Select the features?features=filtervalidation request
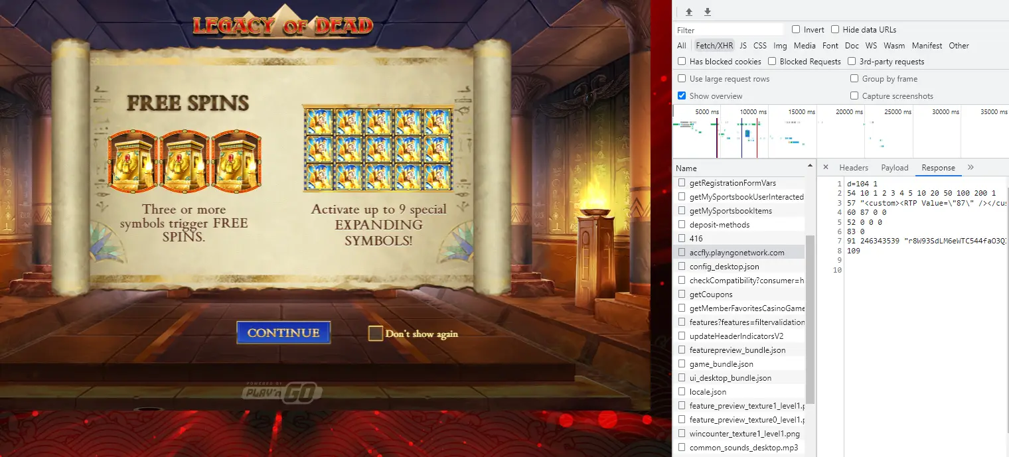 pos(739,322)
